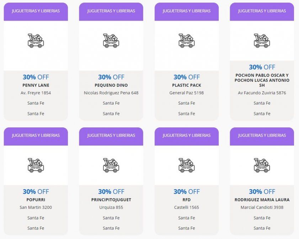Open the PEQUENO DINO store name
This screenshot has width=299, height=239.
tap(111, 85)
